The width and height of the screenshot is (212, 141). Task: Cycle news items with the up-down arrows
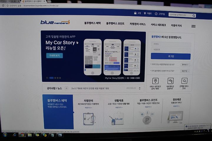(140, 88)
